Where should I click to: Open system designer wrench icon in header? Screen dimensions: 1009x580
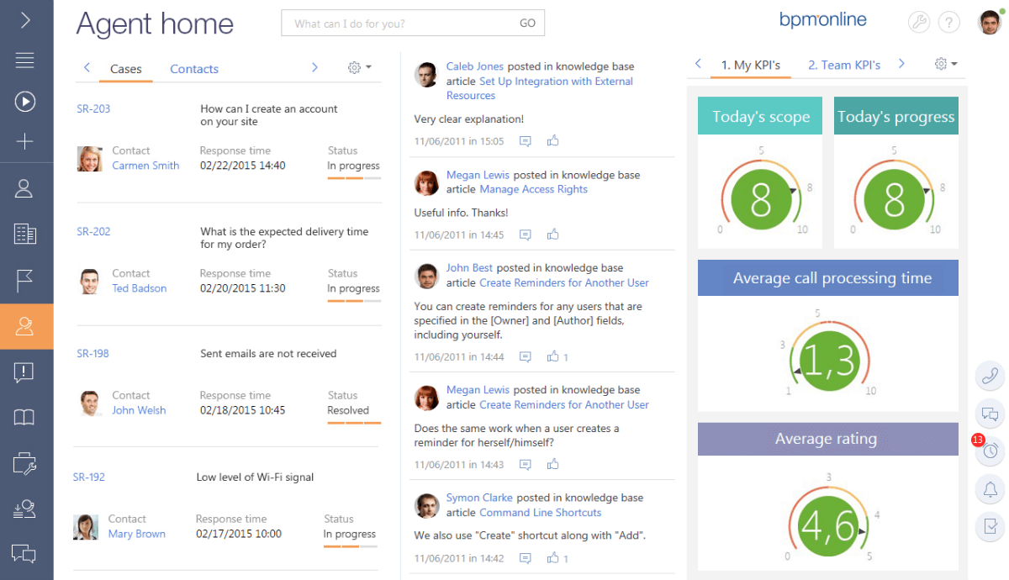pyautogui.click(x=919, y=23)
